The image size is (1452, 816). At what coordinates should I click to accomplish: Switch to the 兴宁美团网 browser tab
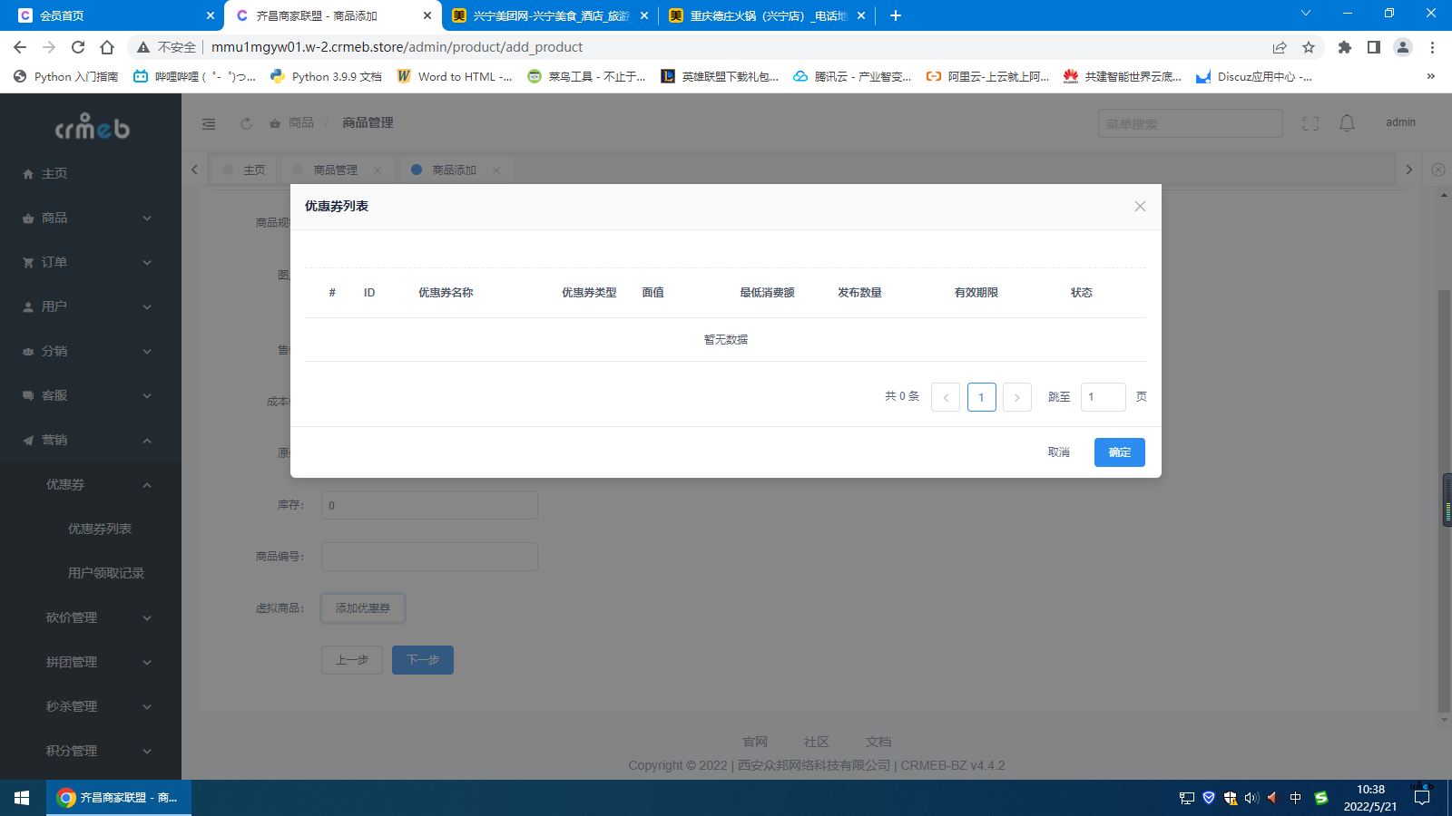551,15
